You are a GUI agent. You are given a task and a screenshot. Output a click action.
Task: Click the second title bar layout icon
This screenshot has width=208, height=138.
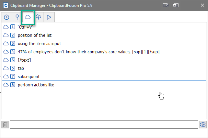[x=176, y=5]
